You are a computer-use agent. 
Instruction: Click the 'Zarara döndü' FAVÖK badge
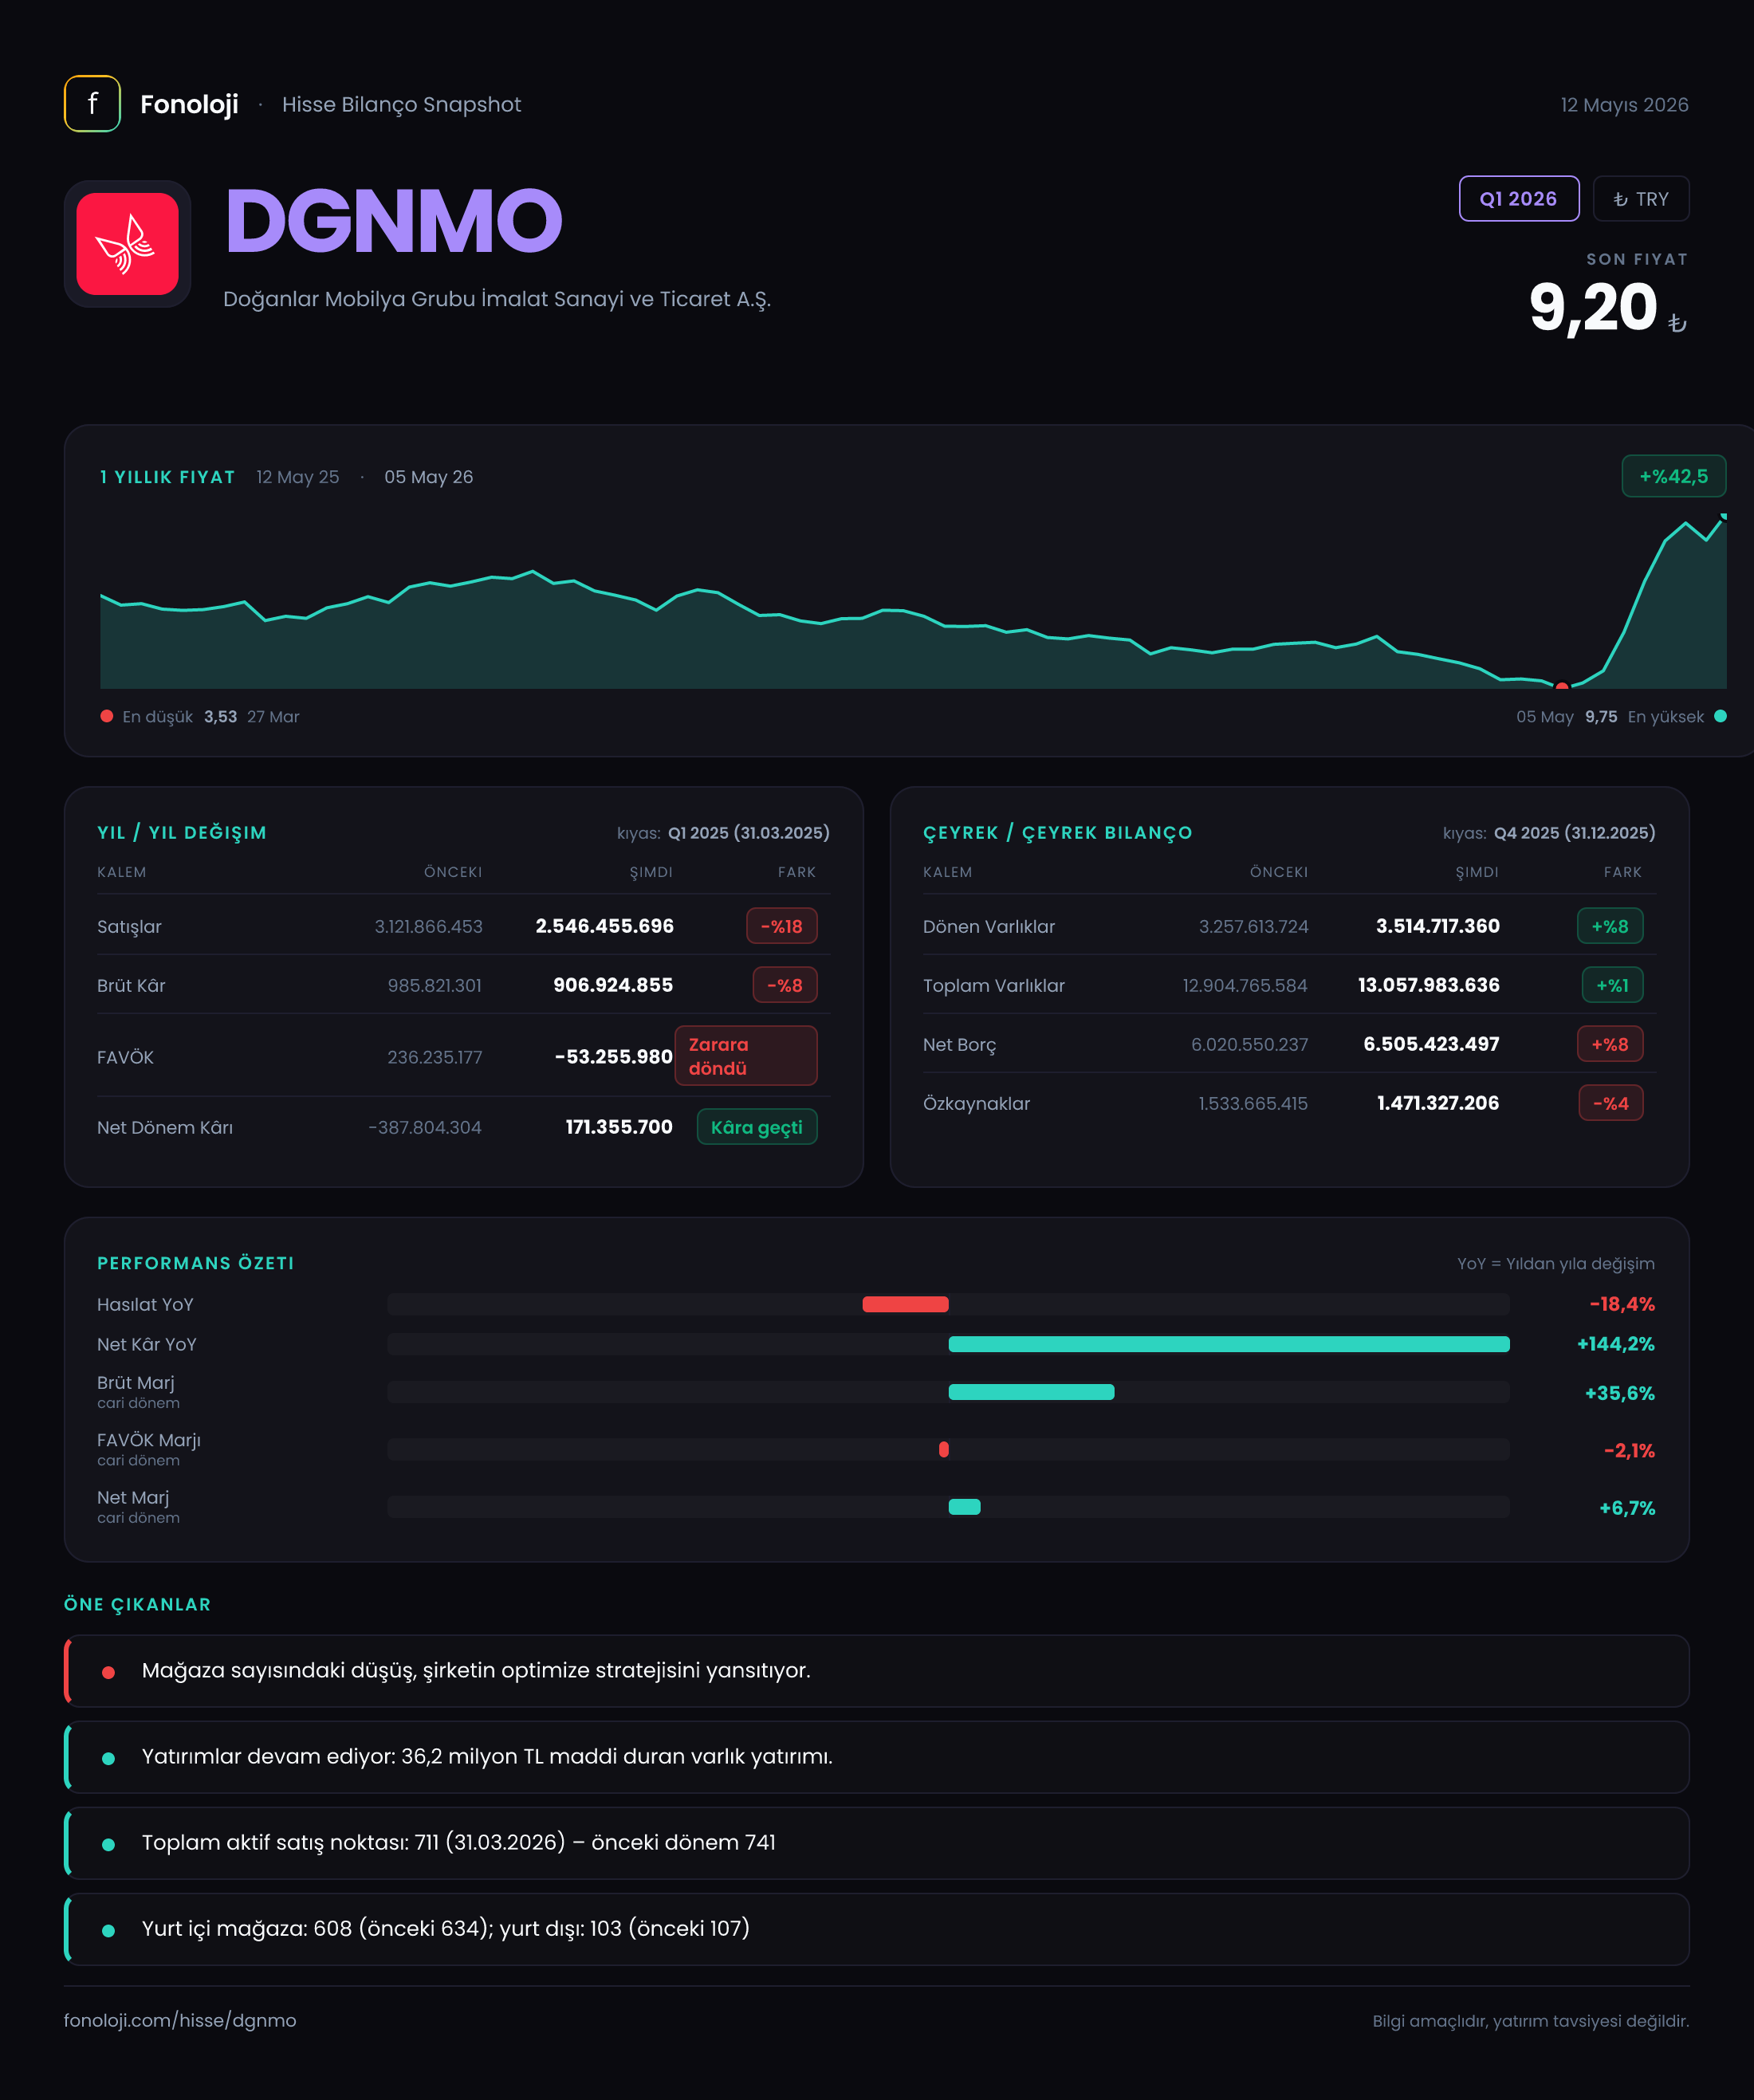coord(746,1055)
